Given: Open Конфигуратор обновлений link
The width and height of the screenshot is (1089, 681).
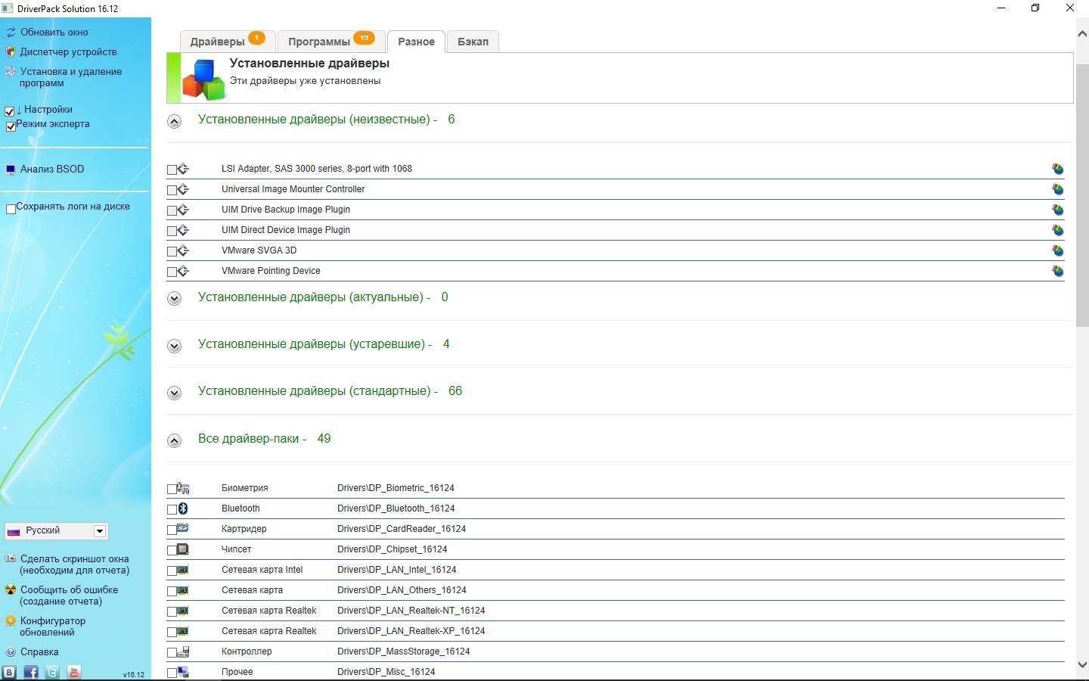Looking at the screenshot, I should [52, 627].
